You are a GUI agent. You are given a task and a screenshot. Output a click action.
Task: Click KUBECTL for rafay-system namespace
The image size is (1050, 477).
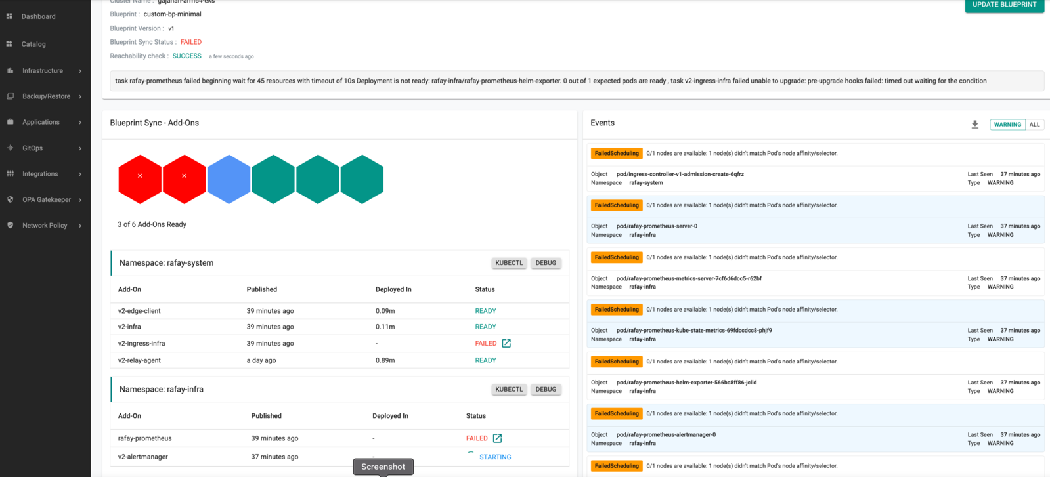click(509, 262)
